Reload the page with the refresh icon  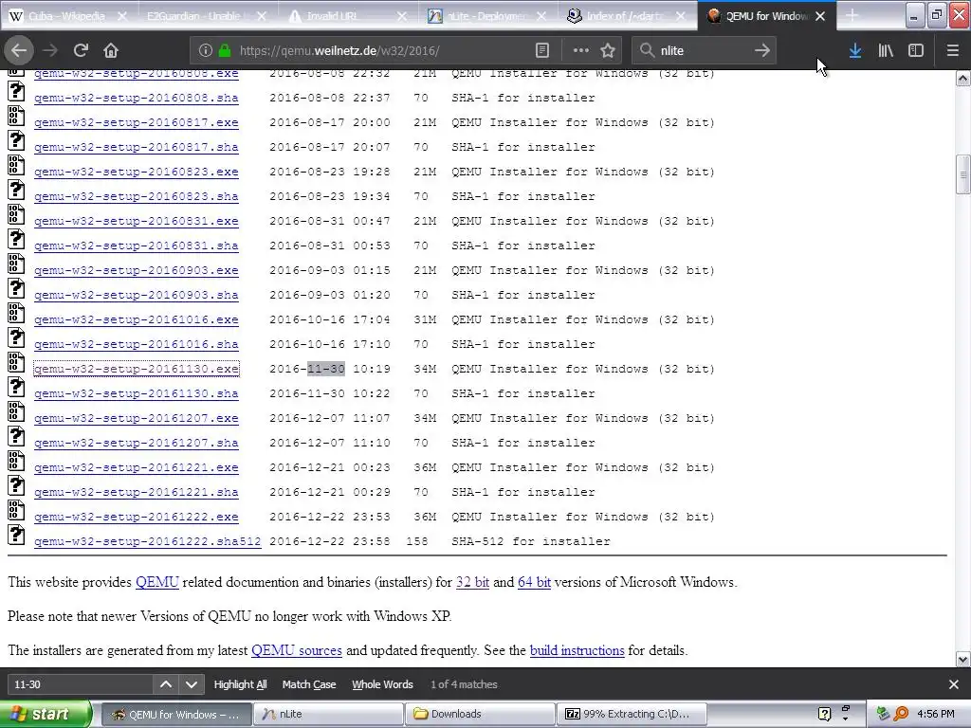(x=81, y=50)
